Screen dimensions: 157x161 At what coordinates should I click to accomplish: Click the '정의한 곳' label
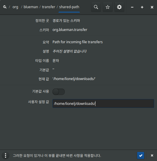42,21
